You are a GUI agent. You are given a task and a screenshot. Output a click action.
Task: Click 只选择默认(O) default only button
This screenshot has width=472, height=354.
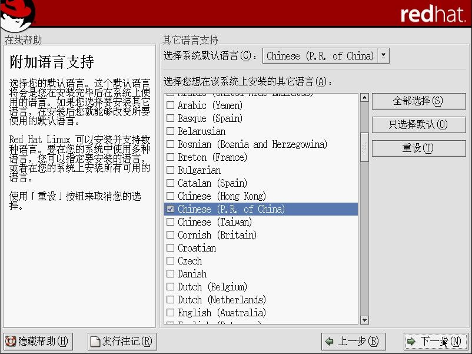418,125
